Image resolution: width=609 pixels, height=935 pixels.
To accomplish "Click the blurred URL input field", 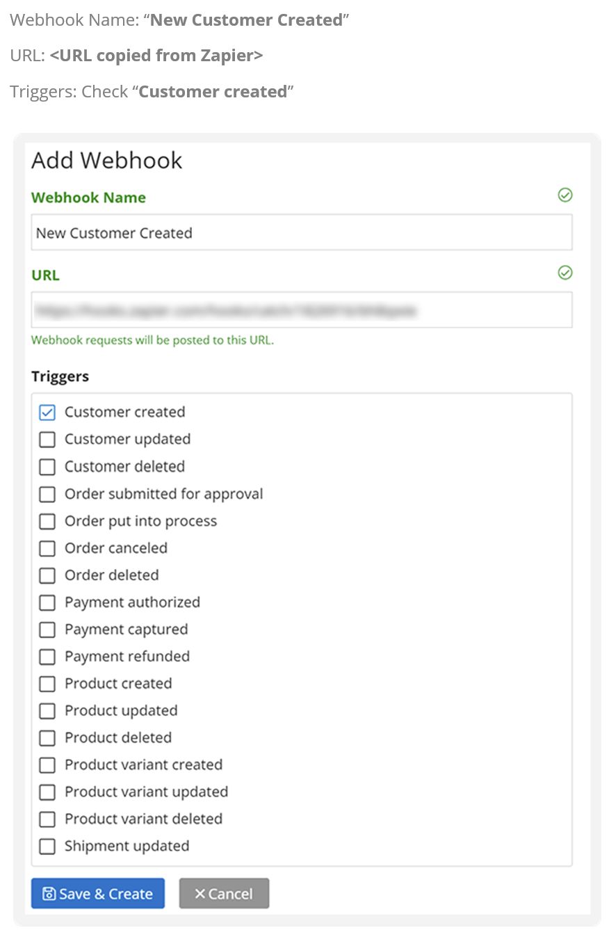I will click(x=302, y=310).
